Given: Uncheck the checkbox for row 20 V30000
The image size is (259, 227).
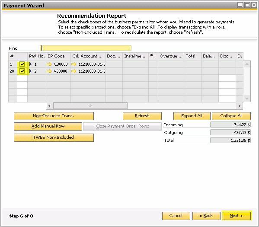Looking at the screenshot, I should tap(22, 71).
